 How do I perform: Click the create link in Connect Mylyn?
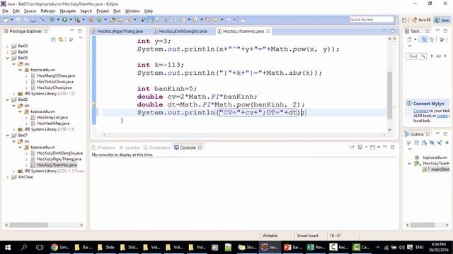pyautogui.click(x=442, y=116)
